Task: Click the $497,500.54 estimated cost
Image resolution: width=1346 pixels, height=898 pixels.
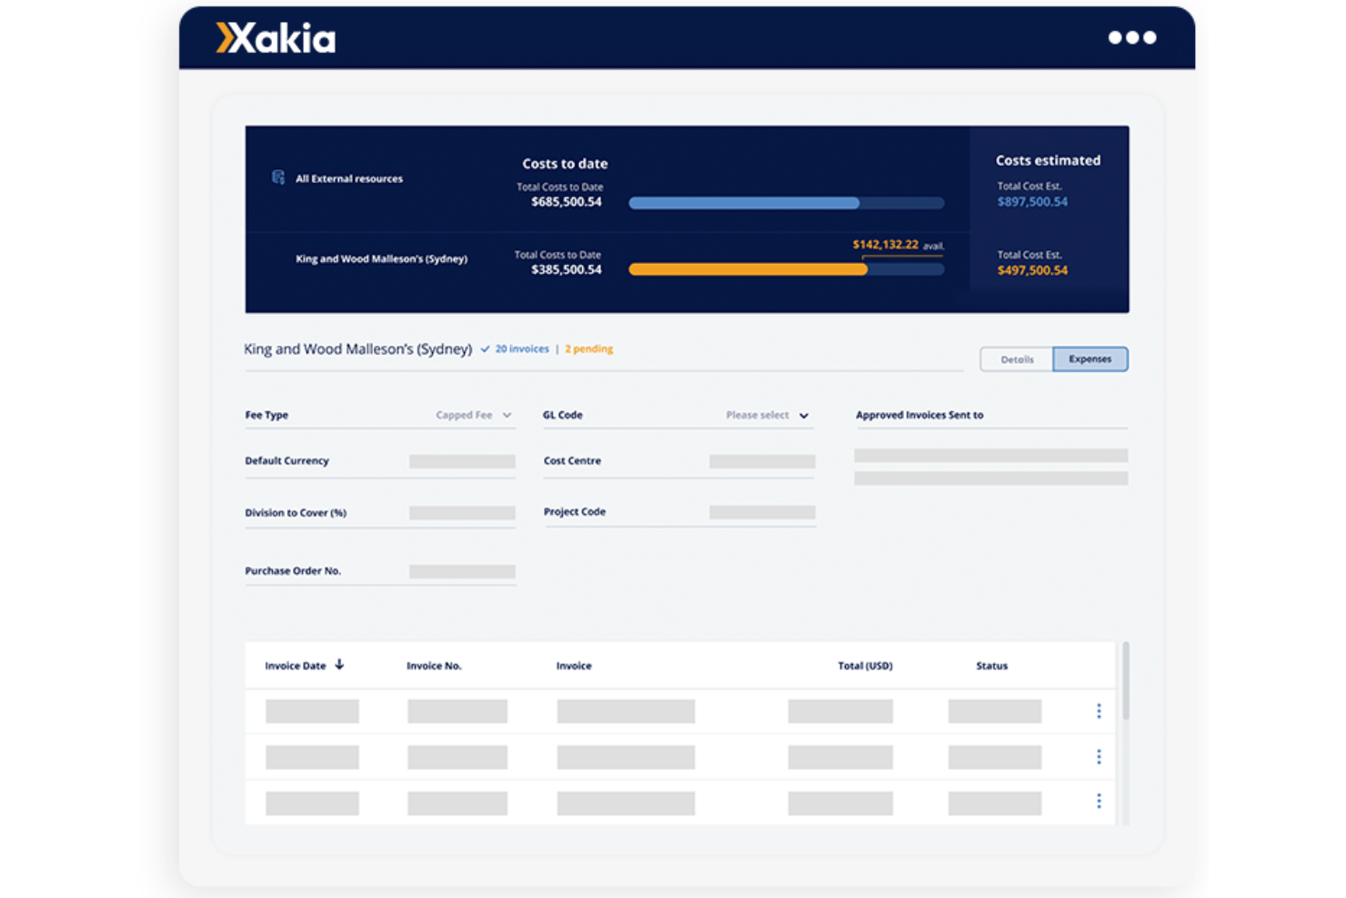Action: 1032,270
